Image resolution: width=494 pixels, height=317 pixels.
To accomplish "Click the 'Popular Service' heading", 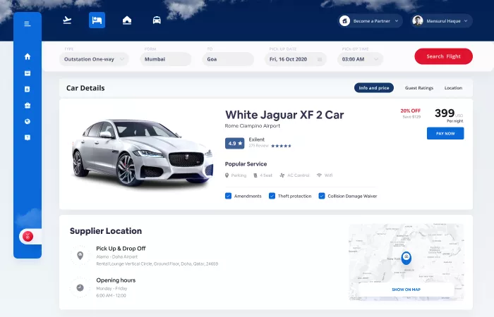I will (x=246, y=164).
